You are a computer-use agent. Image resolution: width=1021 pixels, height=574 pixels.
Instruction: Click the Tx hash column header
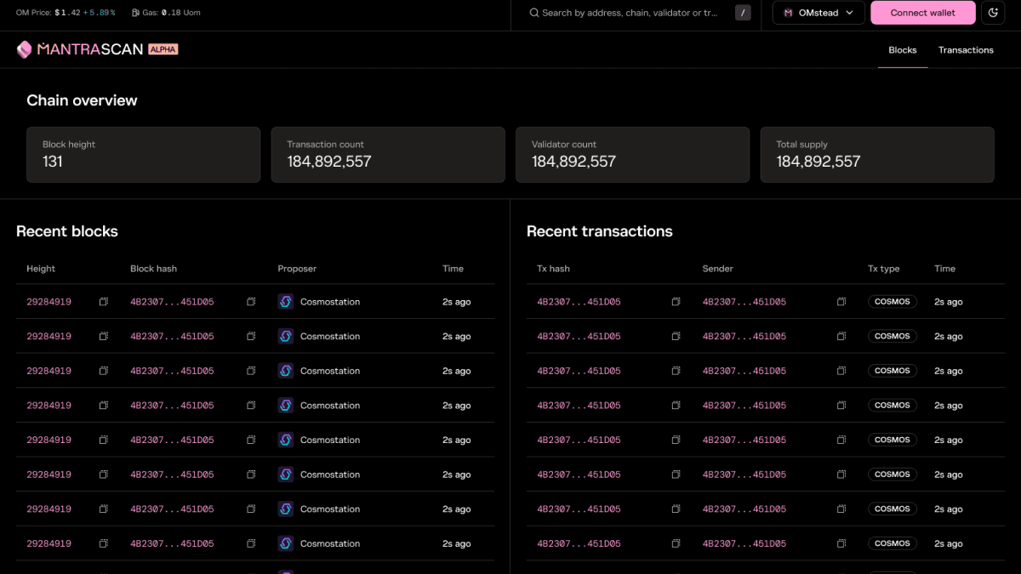[x=553, y=269]
